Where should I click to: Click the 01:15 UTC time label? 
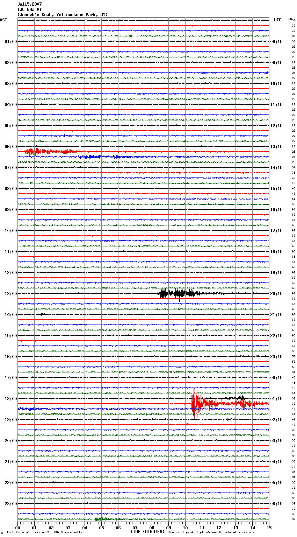click(276, 399)
